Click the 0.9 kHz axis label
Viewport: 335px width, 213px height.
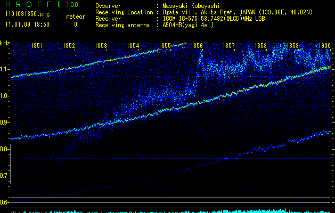tap(4, 122)
